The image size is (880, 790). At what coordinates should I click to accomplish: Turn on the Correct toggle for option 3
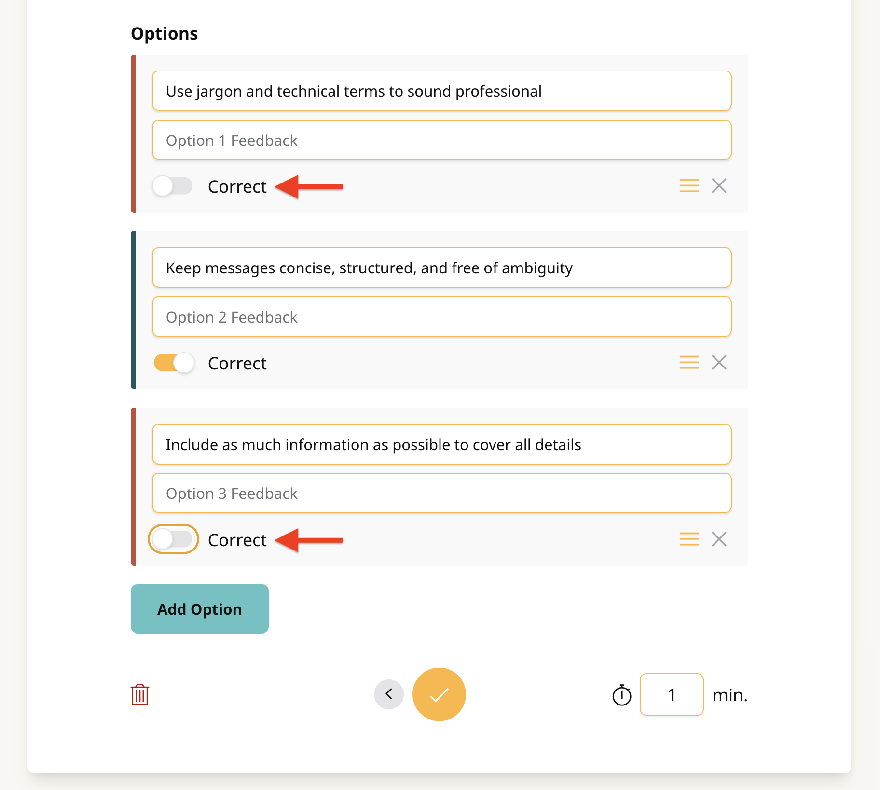pos(173,539)
